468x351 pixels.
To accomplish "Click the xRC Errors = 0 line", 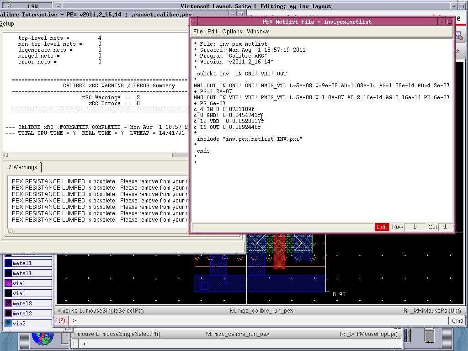I will point(114,104).
